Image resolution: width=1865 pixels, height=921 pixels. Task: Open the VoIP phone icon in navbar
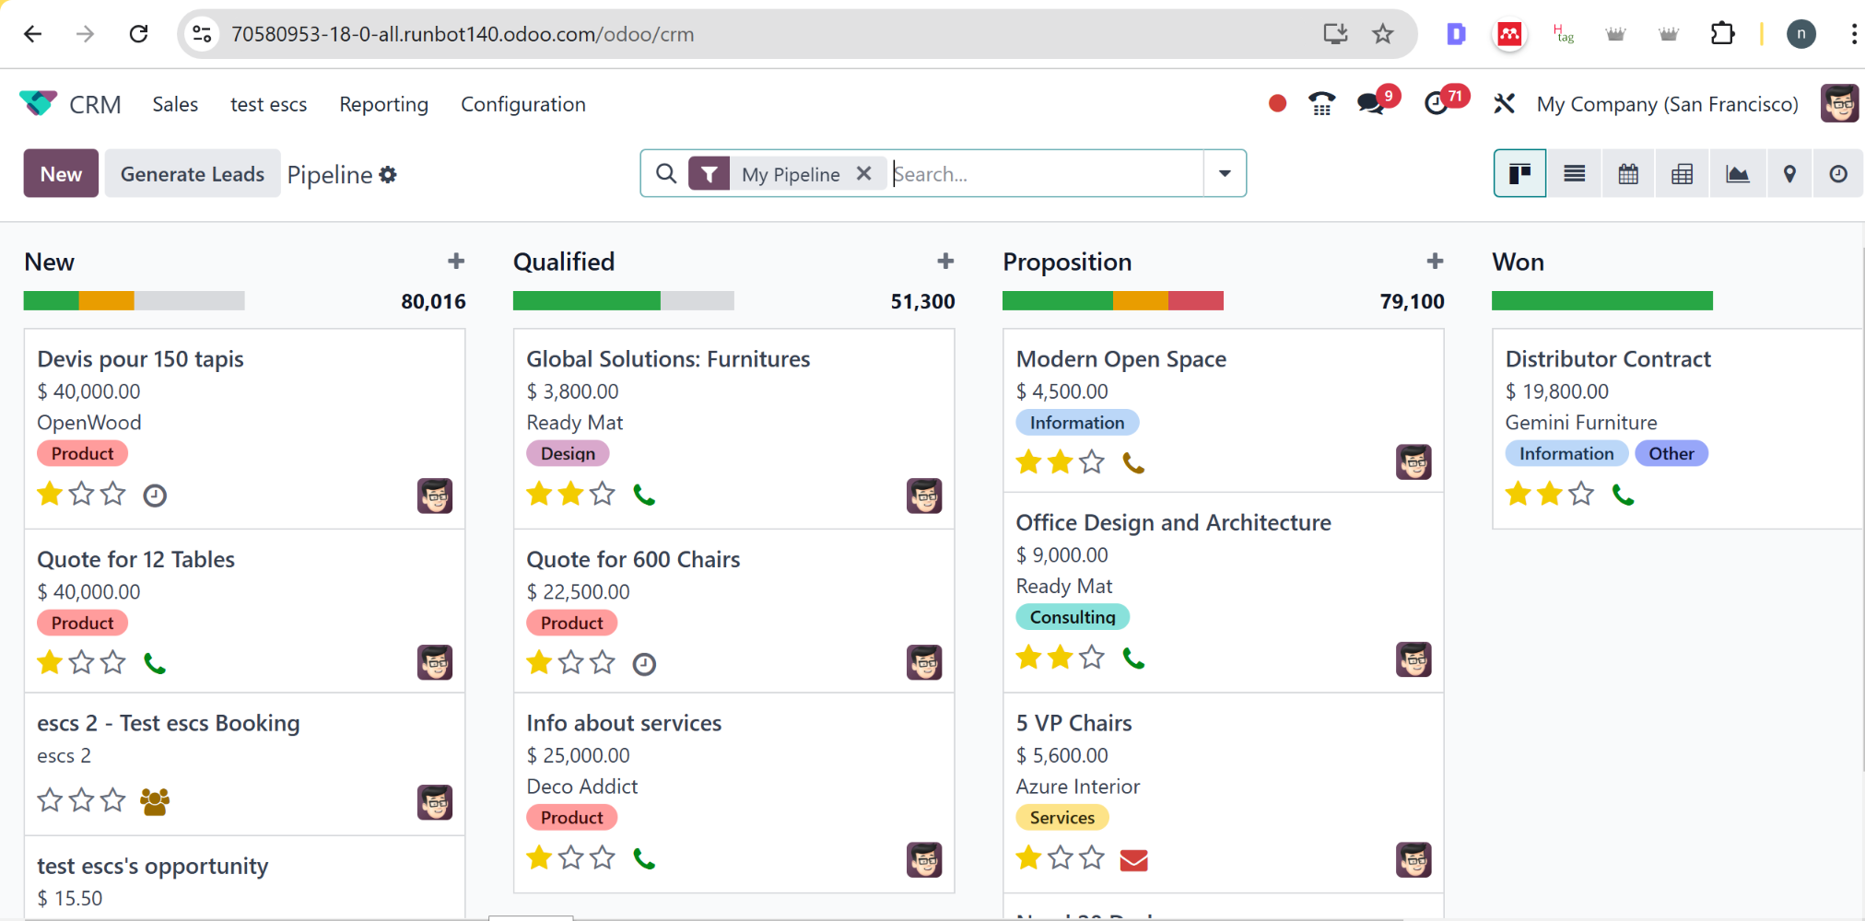(1322, 104)
